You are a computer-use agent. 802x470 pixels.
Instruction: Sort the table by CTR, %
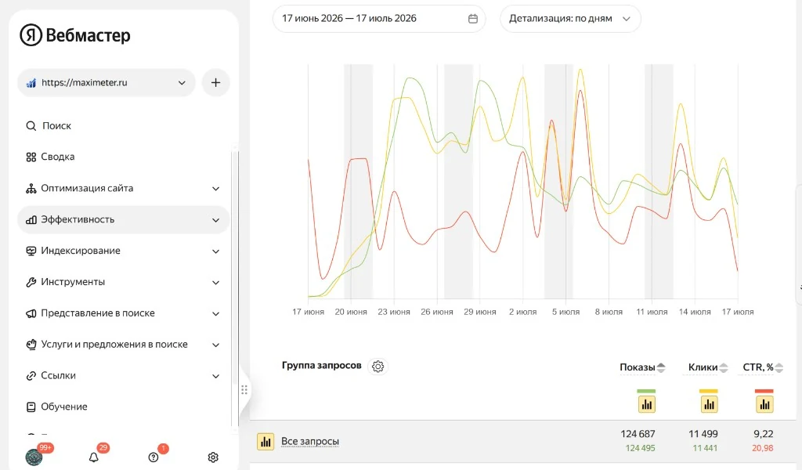(x=762, y=367)
